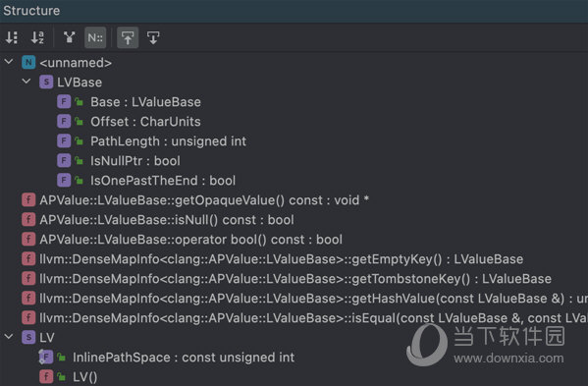Click the function icon beside getHashValue

[28, 298]
